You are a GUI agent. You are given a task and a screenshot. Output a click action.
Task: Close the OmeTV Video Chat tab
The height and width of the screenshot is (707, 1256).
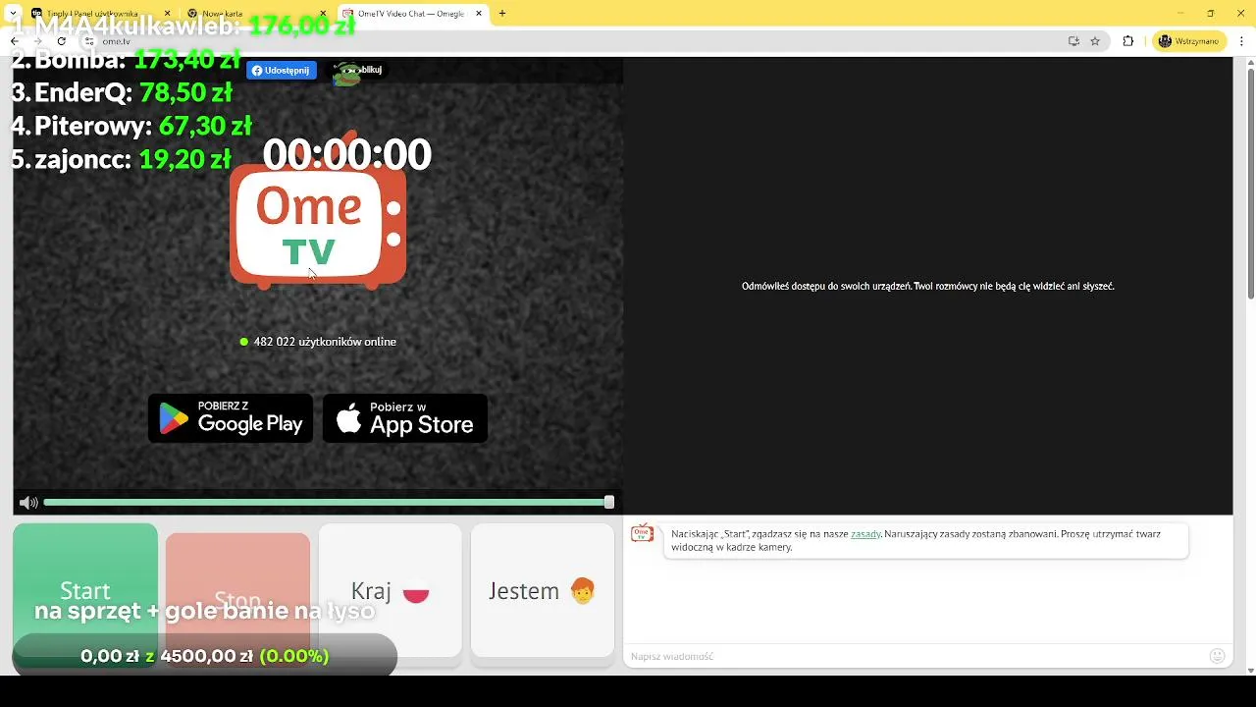coord(479,14)
